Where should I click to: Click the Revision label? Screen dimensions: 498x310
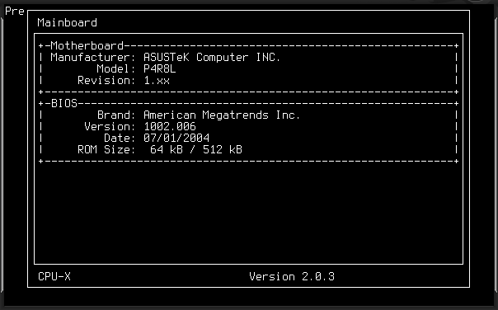coord(106,80)
